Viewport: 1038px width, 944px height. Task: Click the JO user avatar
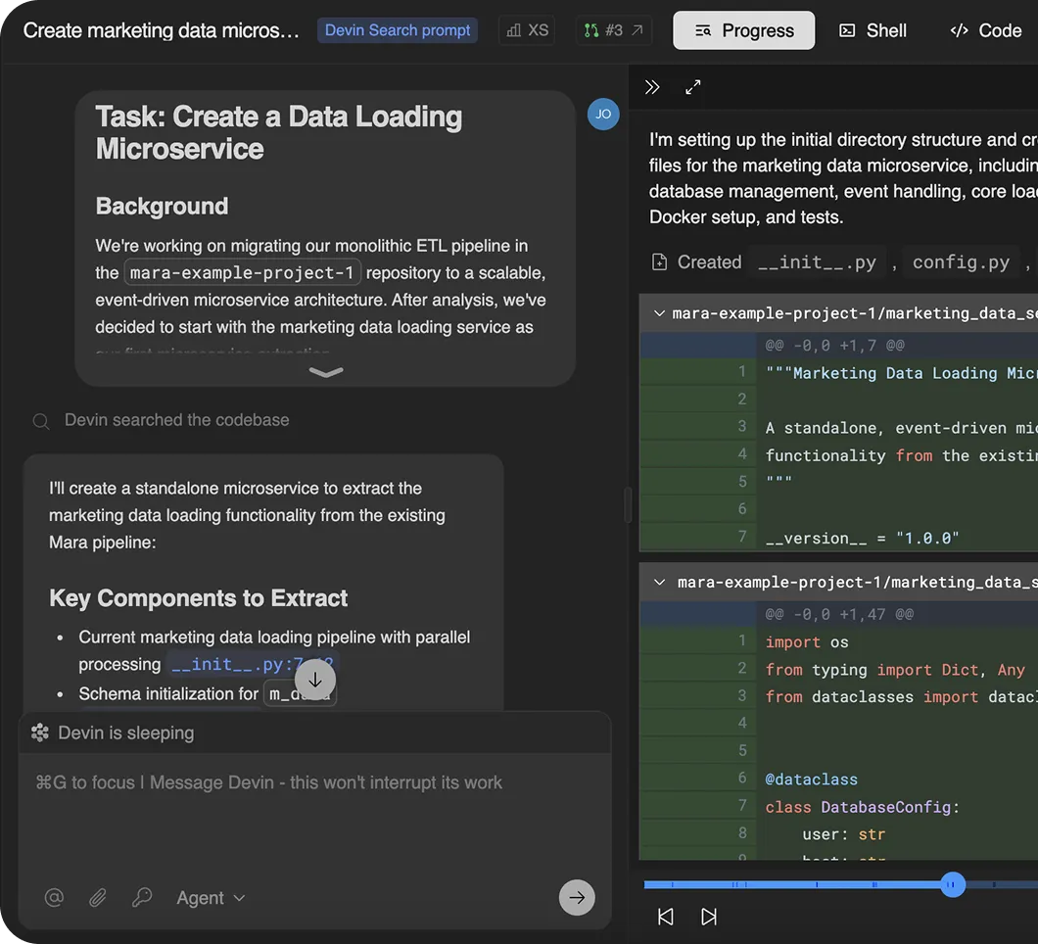tap(603, 114)
